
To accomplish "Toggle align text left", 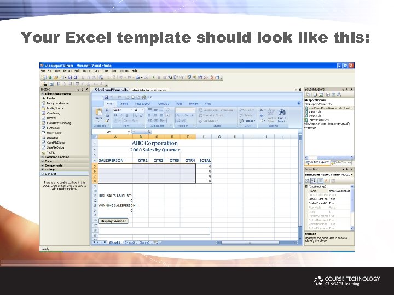I will point(150,115).
